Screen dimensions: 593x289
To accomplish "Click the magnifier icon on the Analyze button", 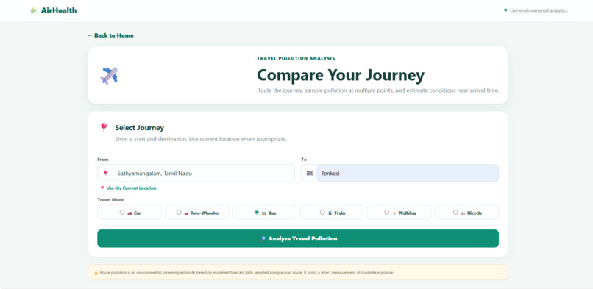I will (263, 238).
